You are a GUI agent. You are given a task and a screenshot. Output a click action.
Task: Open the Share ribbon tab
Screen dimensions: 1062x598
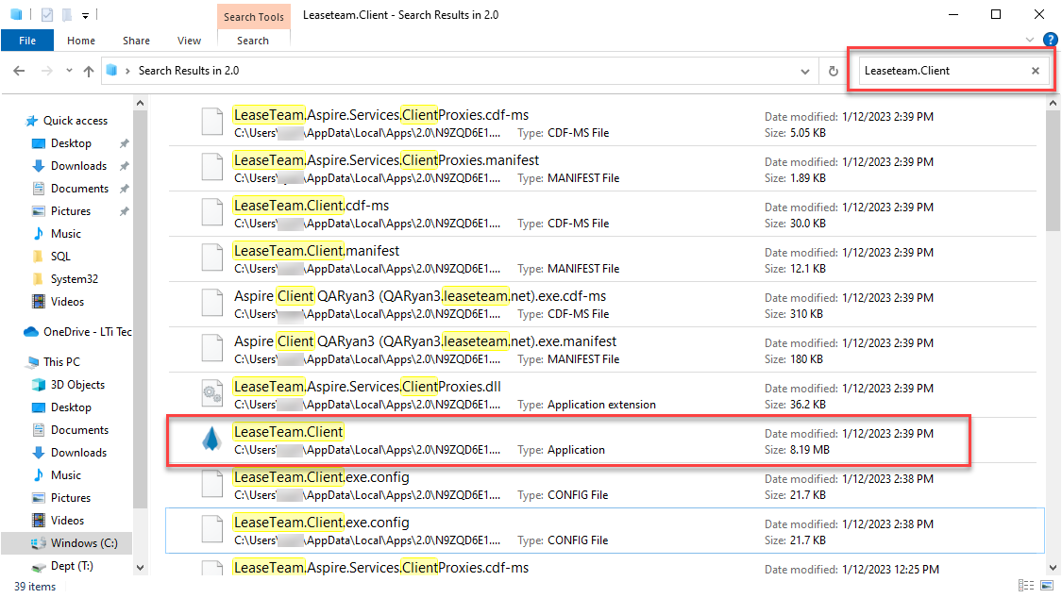pos(136,41)
